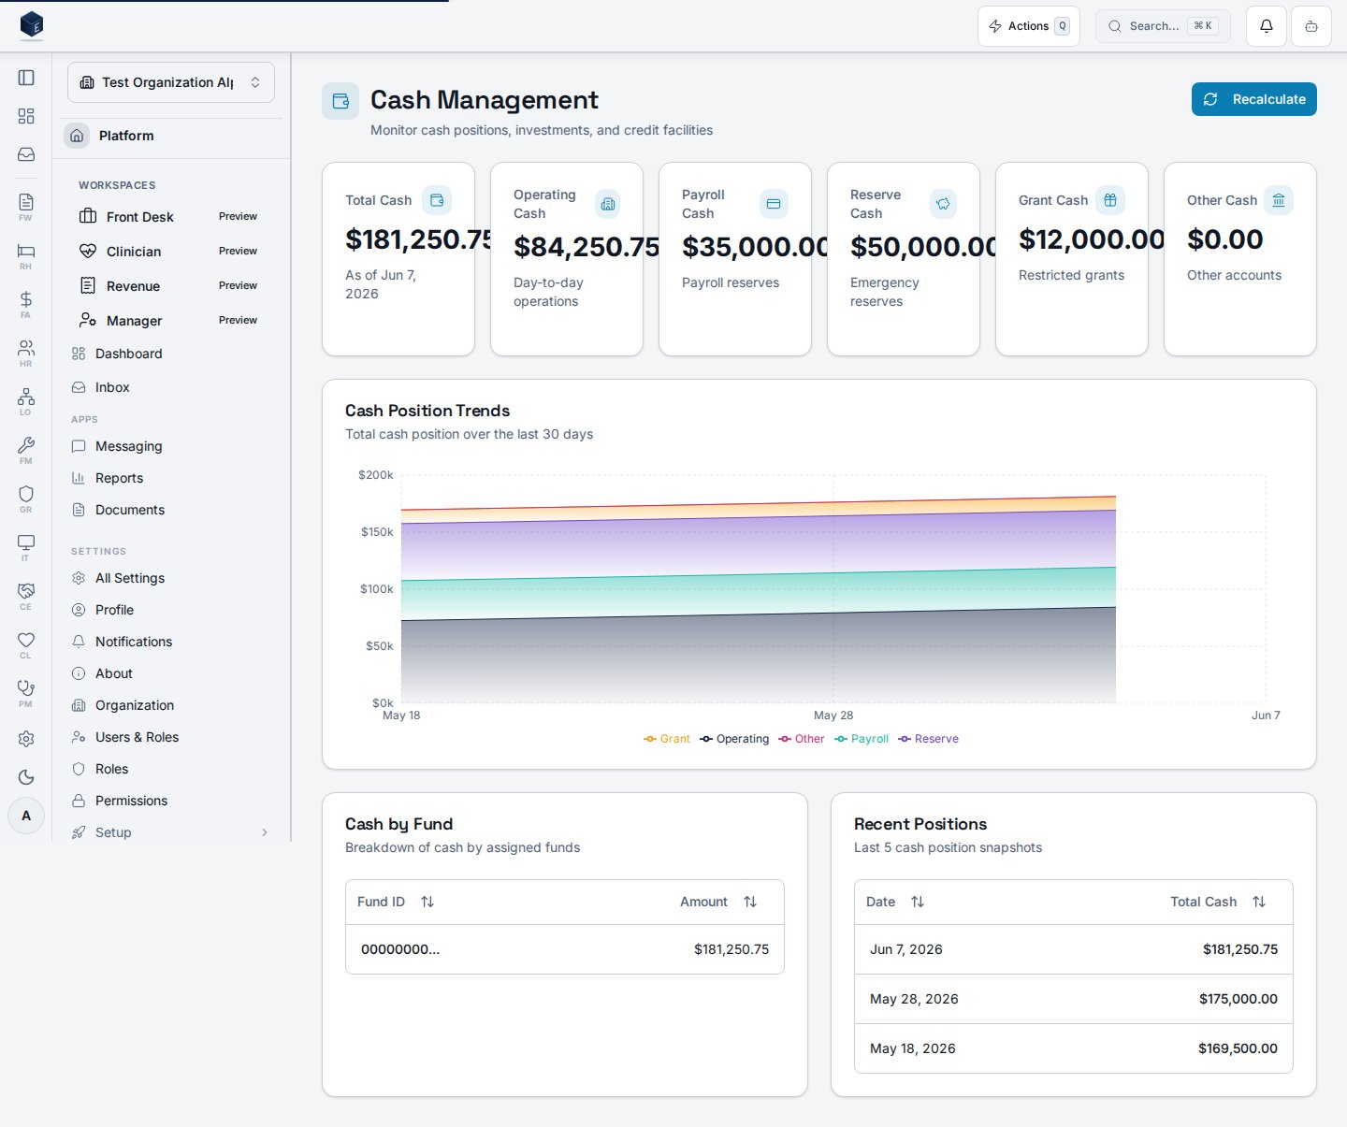
Task: Open Inbox in sidebar list
Action: [171, 387]
